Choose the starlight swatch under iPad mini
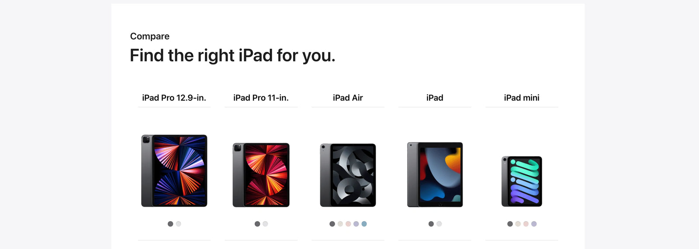 (518, 224)
